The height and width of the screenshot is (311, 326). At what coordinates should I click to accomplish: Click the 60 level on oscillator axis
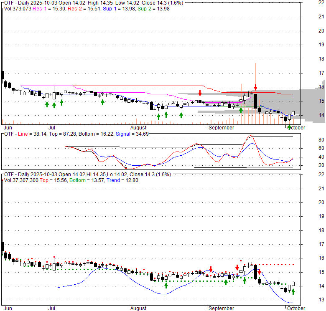pos(321,148)
